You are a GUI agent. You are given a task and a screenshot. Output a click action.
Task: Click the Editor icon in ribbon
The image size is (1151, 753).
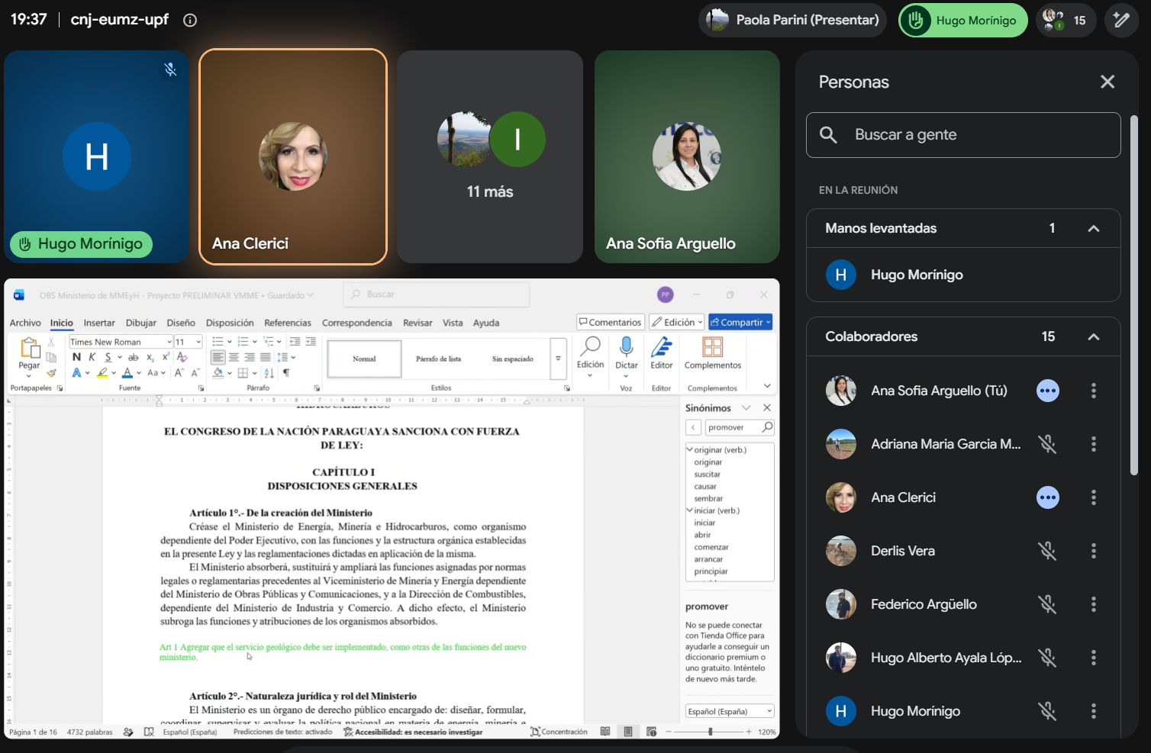(661, 348)
